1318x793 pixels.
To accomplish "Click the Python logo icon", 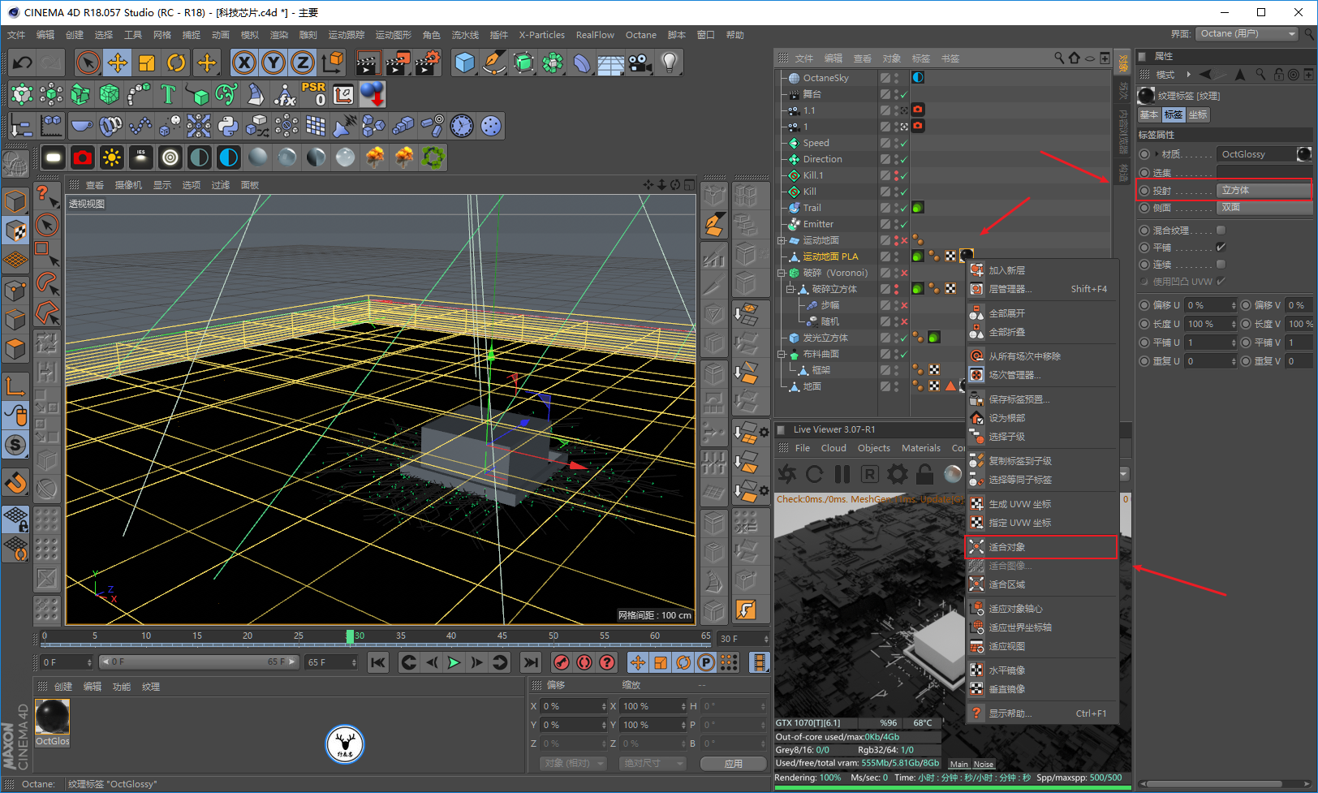I will click(x=228, y=126).
